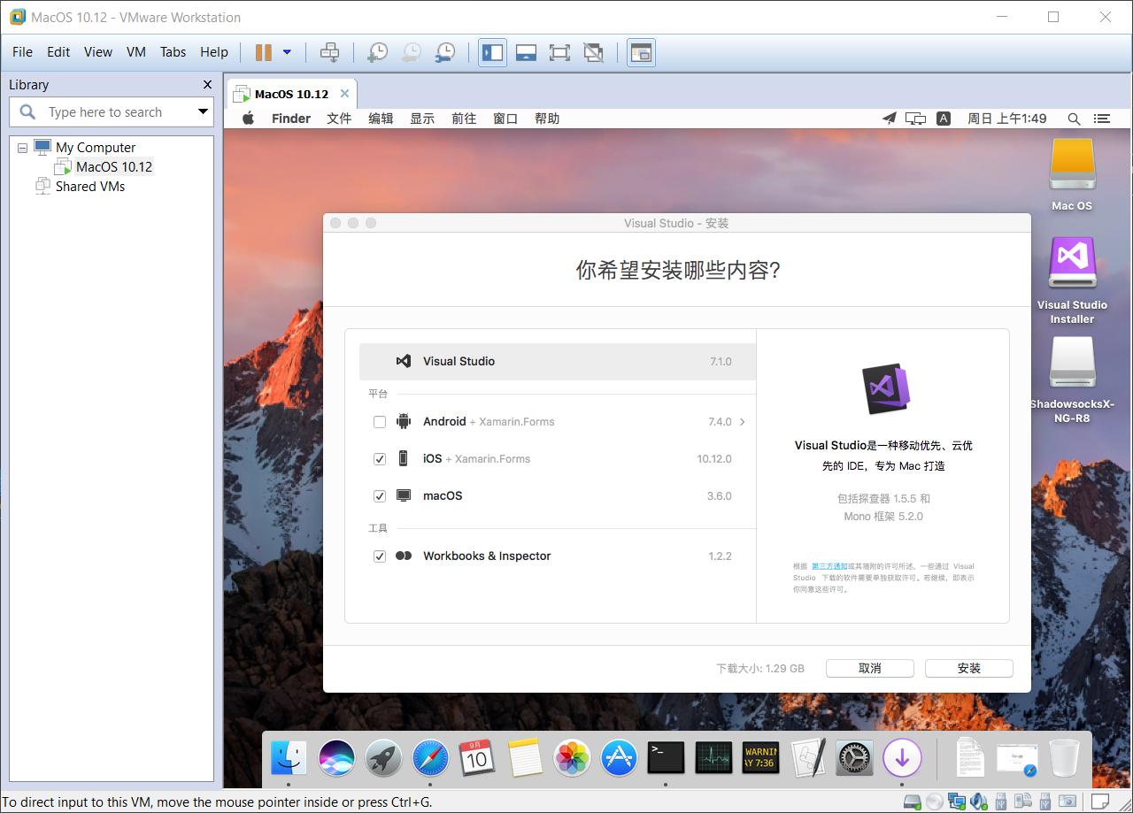1133x813 pixels.
Task: Open the 文件 menu in Finder
Action: click(339, 119)
